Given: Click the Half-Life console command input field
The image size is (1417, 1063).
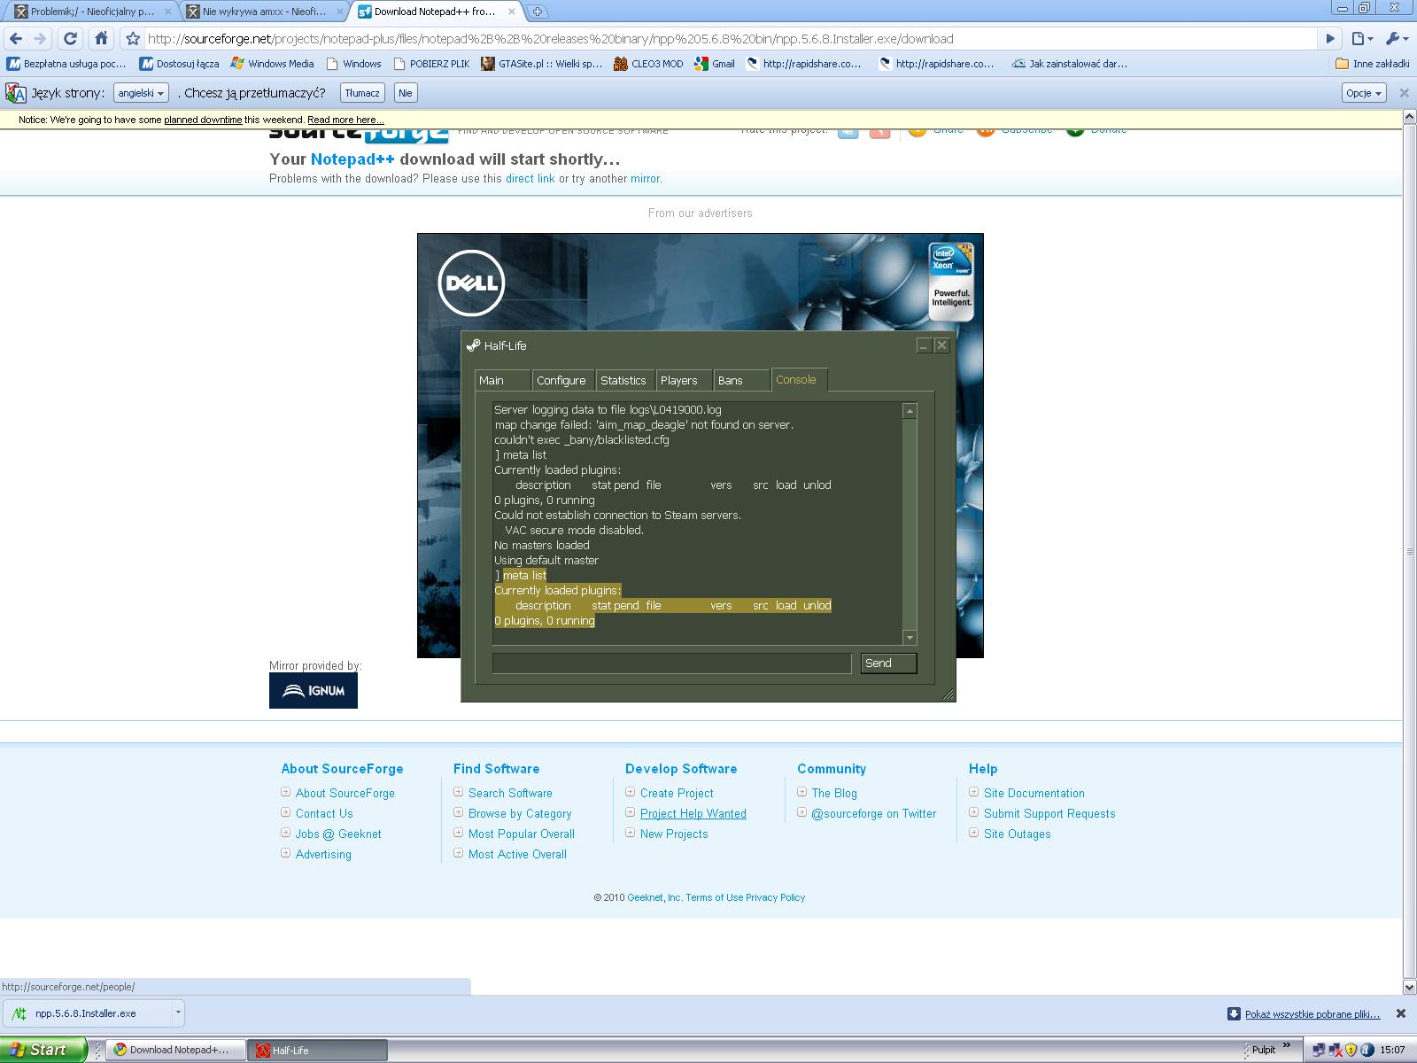Looking at the screenshot, I should click(671, 663).
